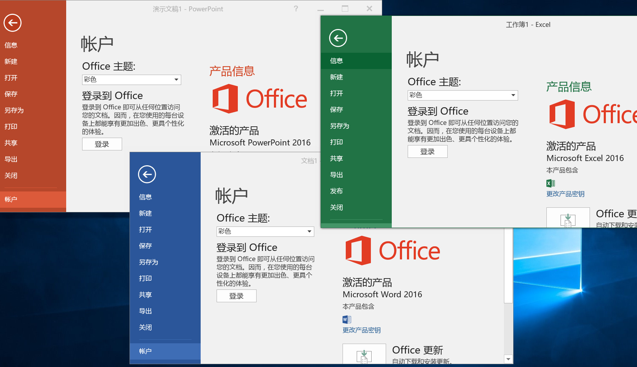This screenshot has height=367, width=637.
Task: Open the Office 主题 dropdown in Word
Action: click(x=265, y=231)
